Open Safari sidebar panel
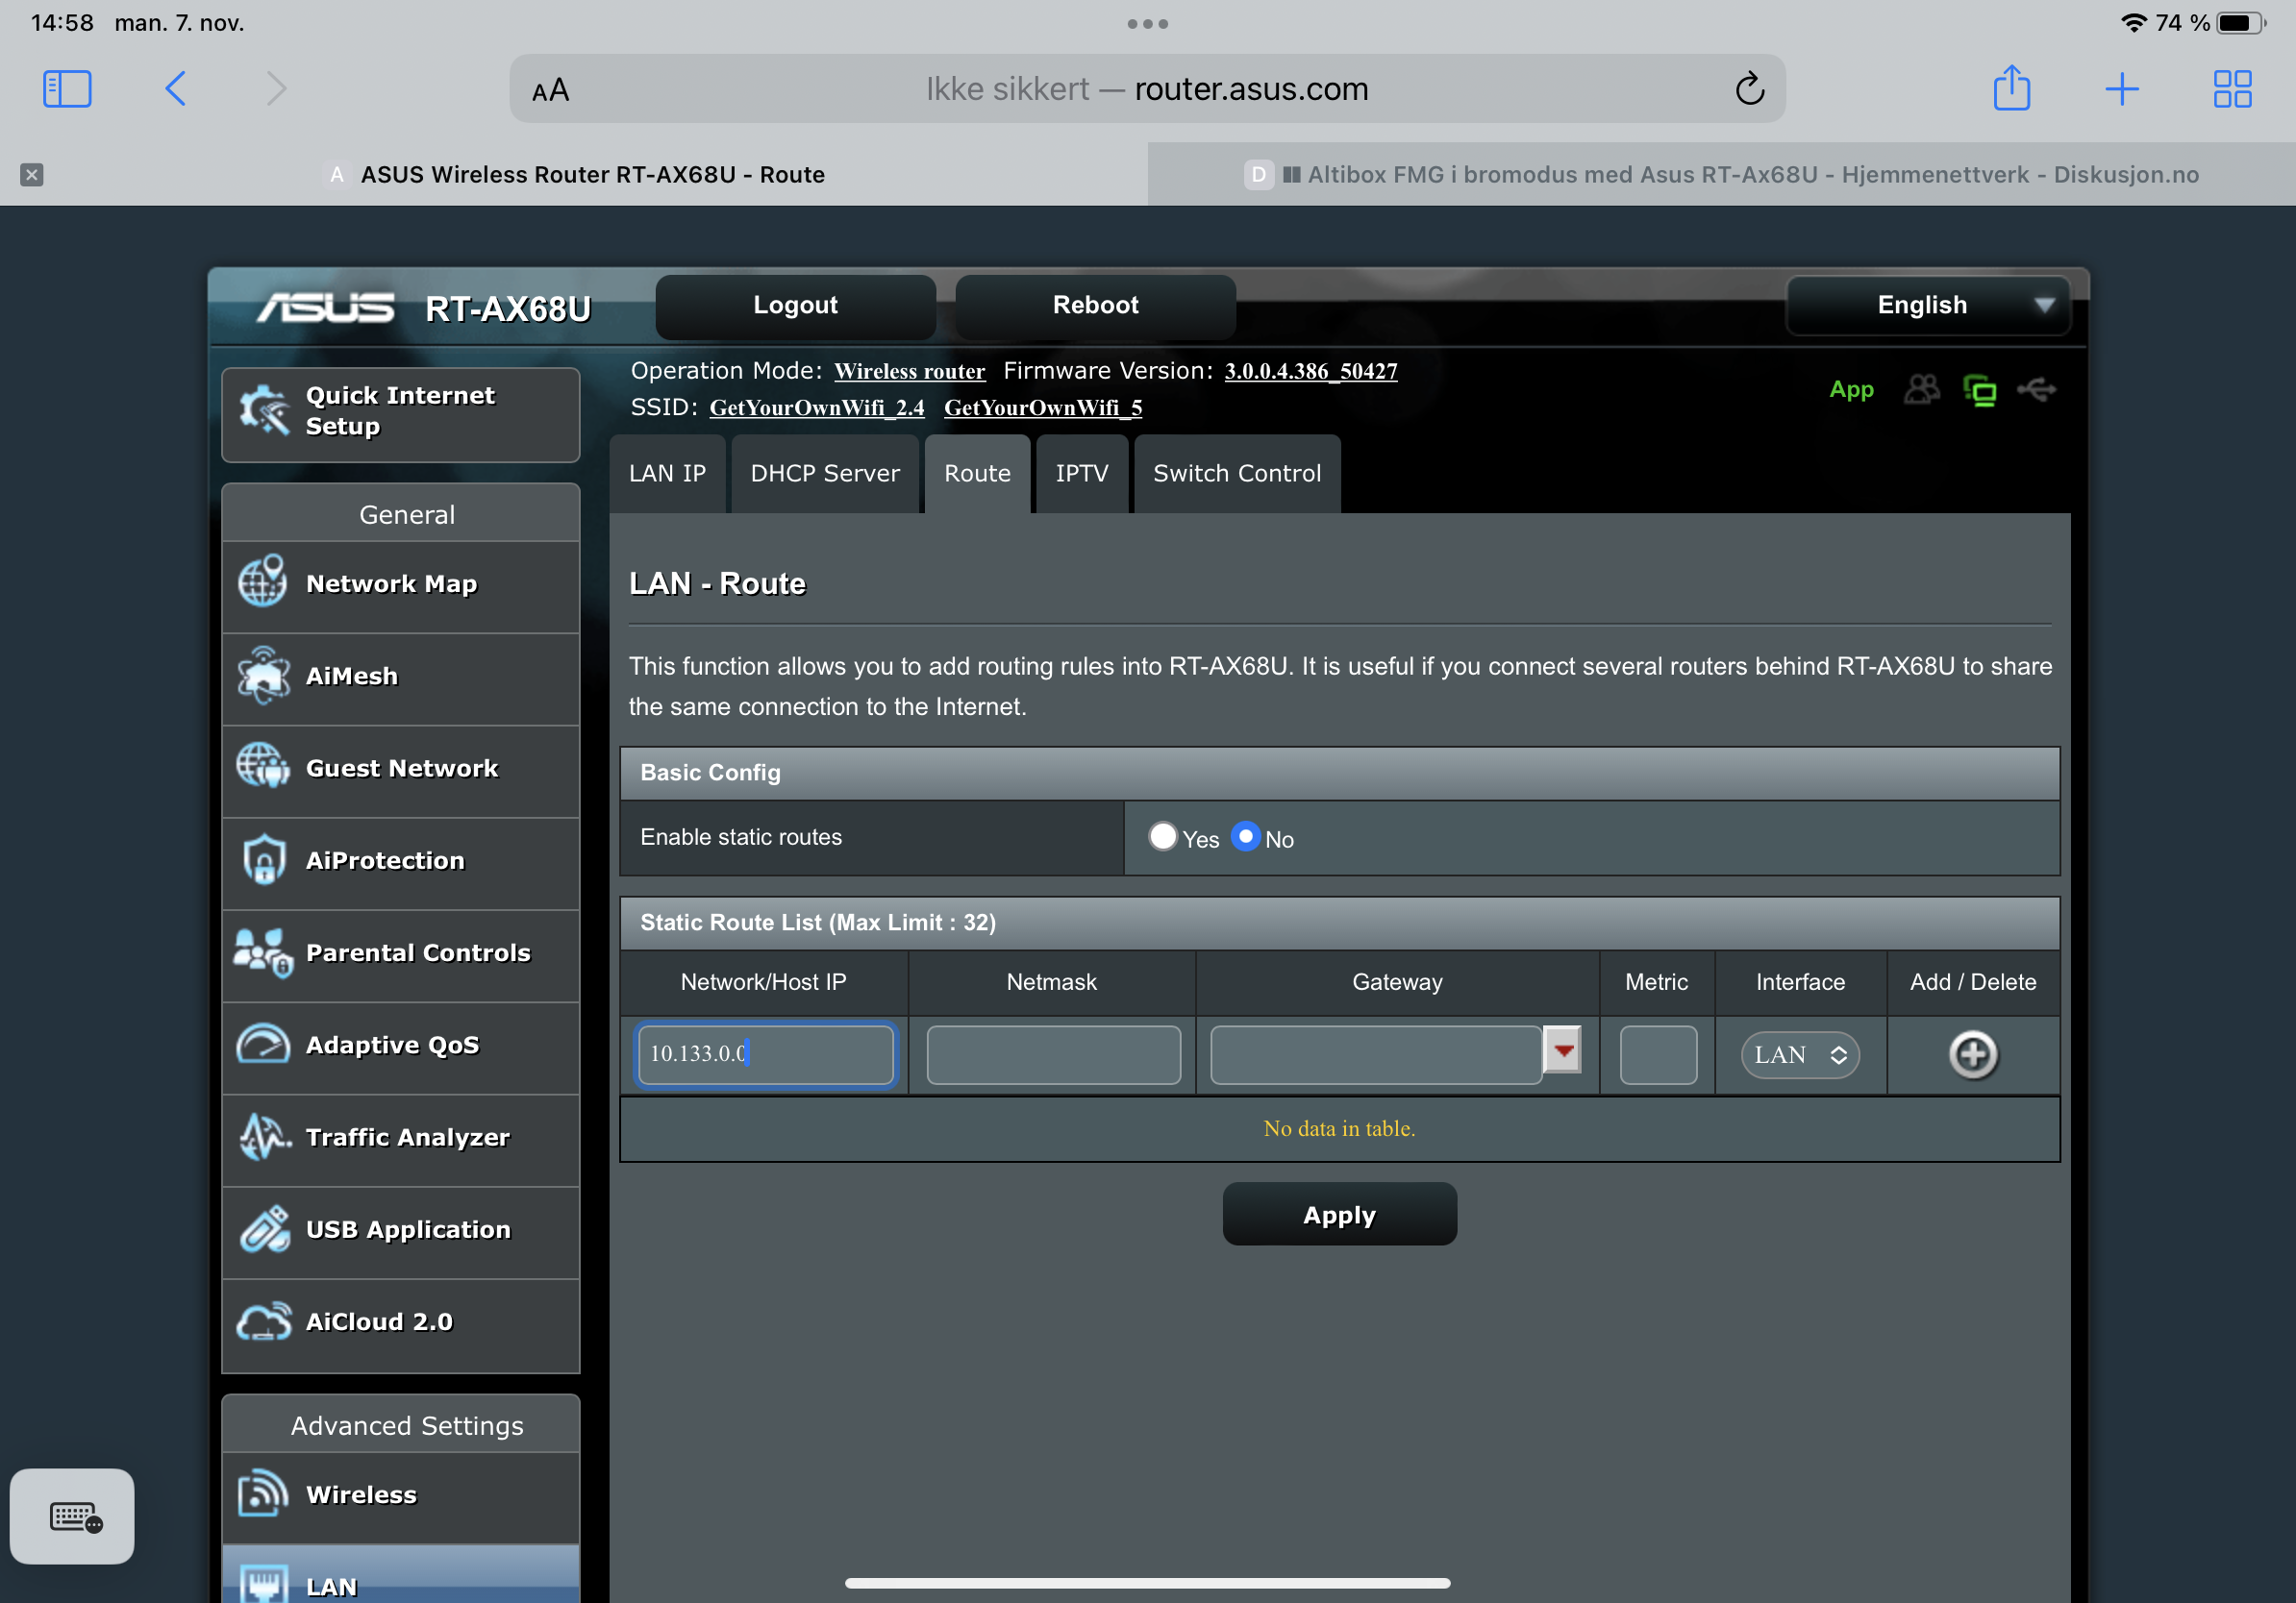The image size is (2296, 1603). click(x=67, y=89)
